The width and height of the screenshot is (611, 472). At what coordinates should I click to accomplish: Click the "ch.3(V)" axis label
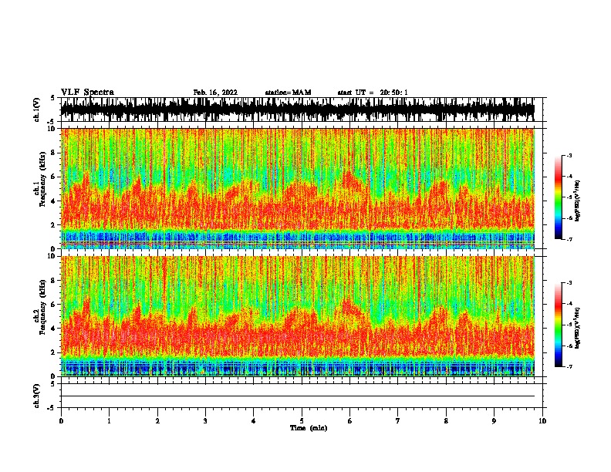coord(36,396)
